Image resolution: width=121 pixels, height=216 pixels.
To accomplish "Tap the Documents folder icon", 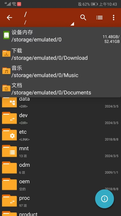I will (6, 88).
